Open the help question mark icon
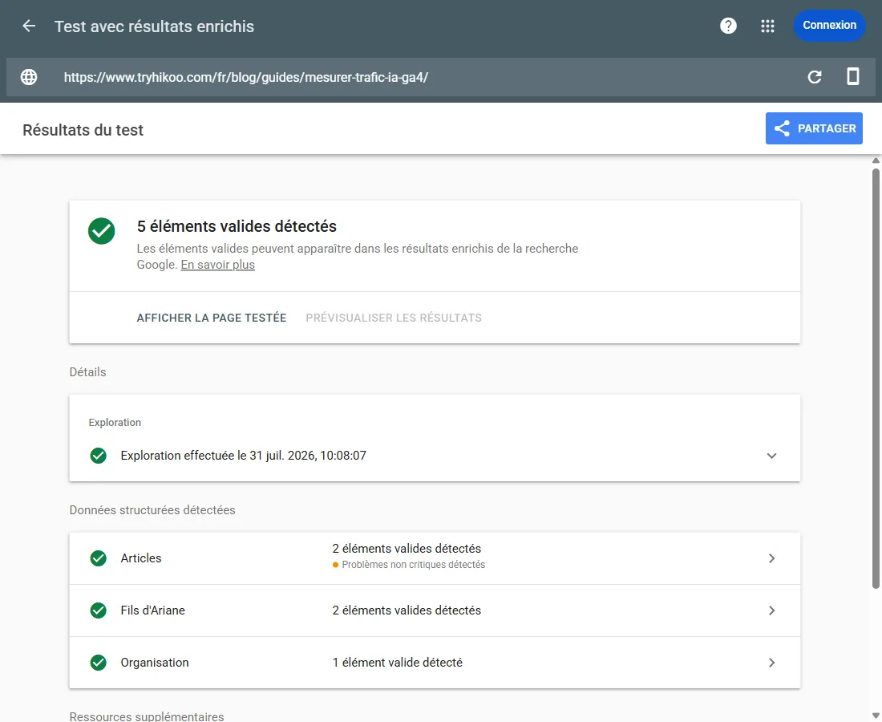 (728, 26)
